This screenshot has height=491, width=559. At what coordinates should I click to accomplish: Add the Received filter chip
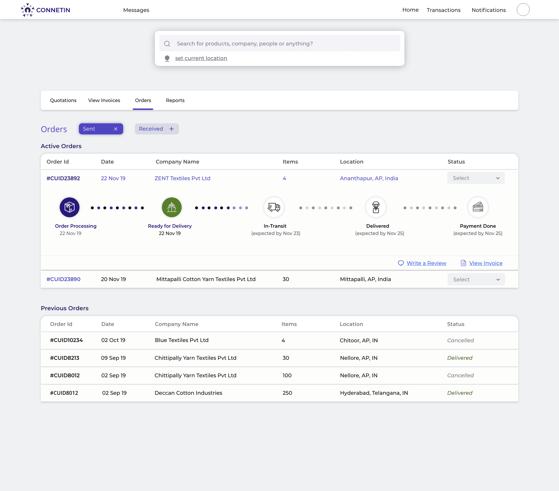point(171,129)
